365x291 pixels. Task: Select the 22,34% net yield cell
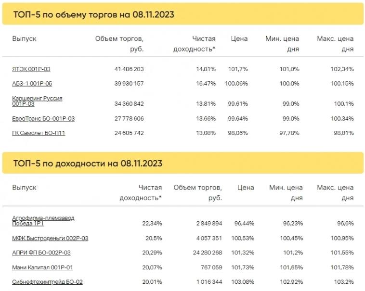click(x=152, y=224)
